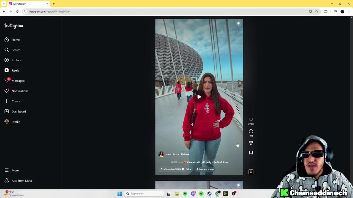Open the weather widget showing 12°C
Image resolution: width=353 pixels, height=198 pixels.
click(x=14, y=194)
